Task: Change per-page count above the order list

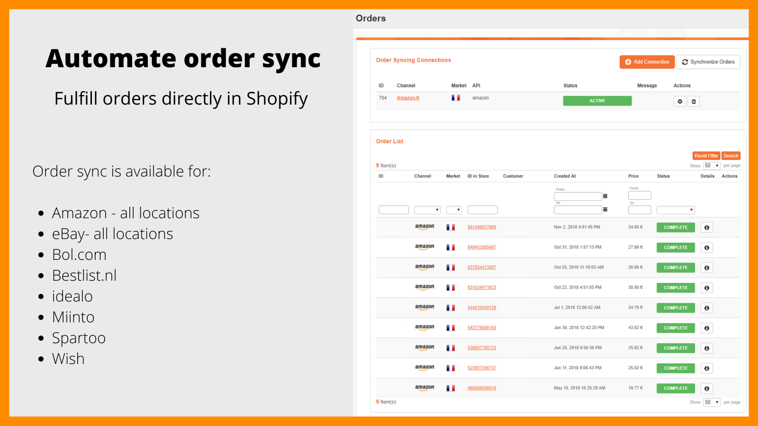Action: coord(712,166)
